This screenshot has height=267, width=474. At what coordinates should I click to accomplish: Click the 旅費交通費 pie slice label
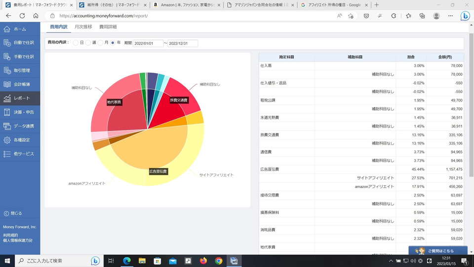pos(179,100)
